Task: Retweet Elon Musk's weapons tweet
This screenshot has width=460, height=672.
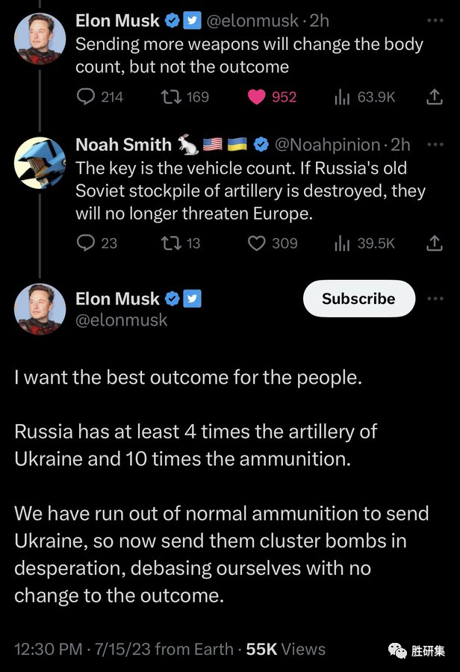Action: pyautogui.click(x=172, y=96)
